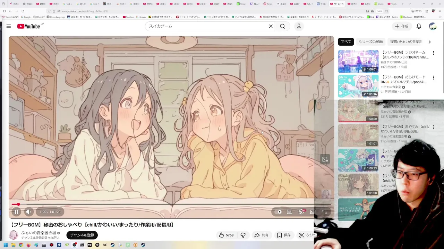Click the 1:20 / 1:01:23 time display

pos(50,212)
